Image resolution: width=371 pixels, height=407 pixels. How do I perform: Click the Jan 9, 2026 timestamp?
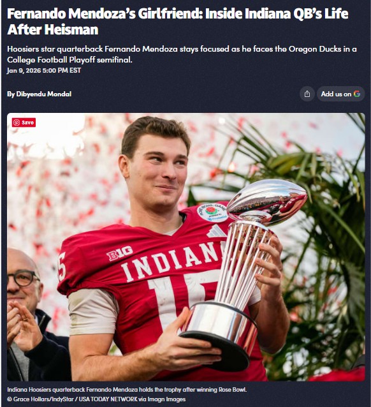[44, 71]
